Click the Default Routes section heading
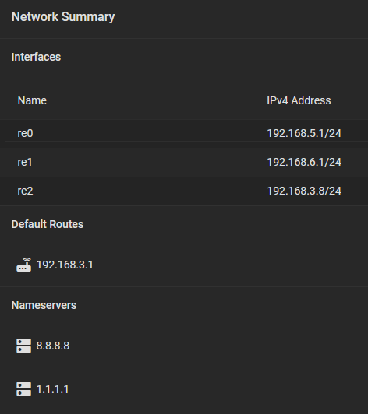This screenshot has height=414, width=368. coord(48,224)
